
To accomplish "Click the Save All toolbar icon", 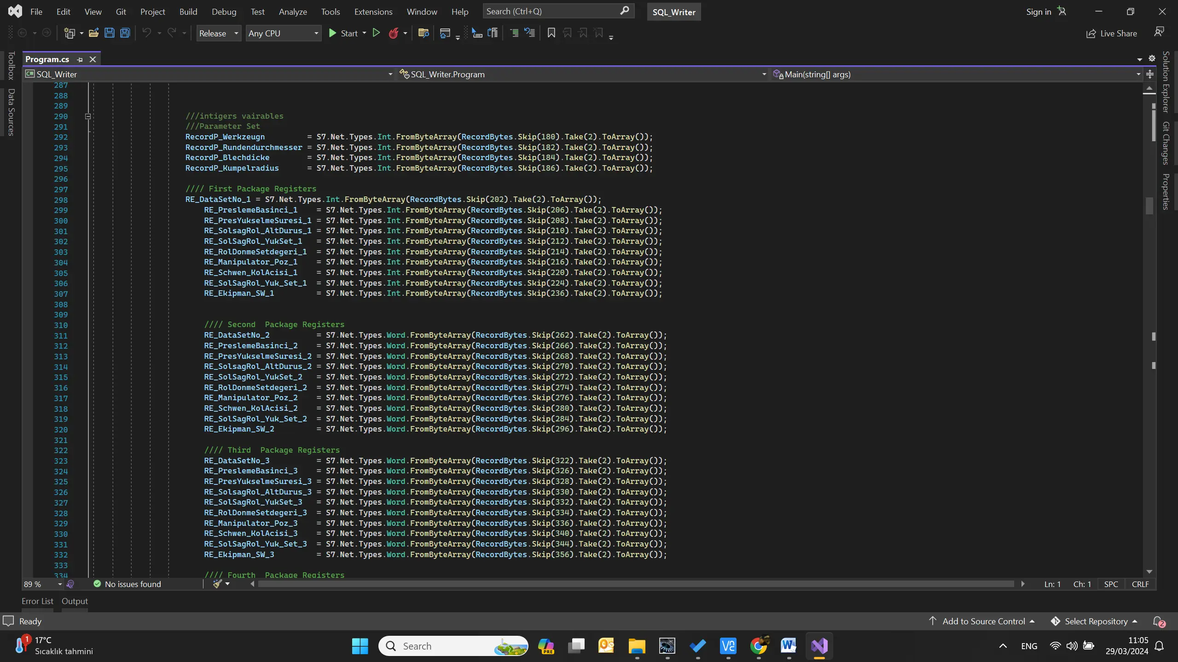I will pos(125,33).
